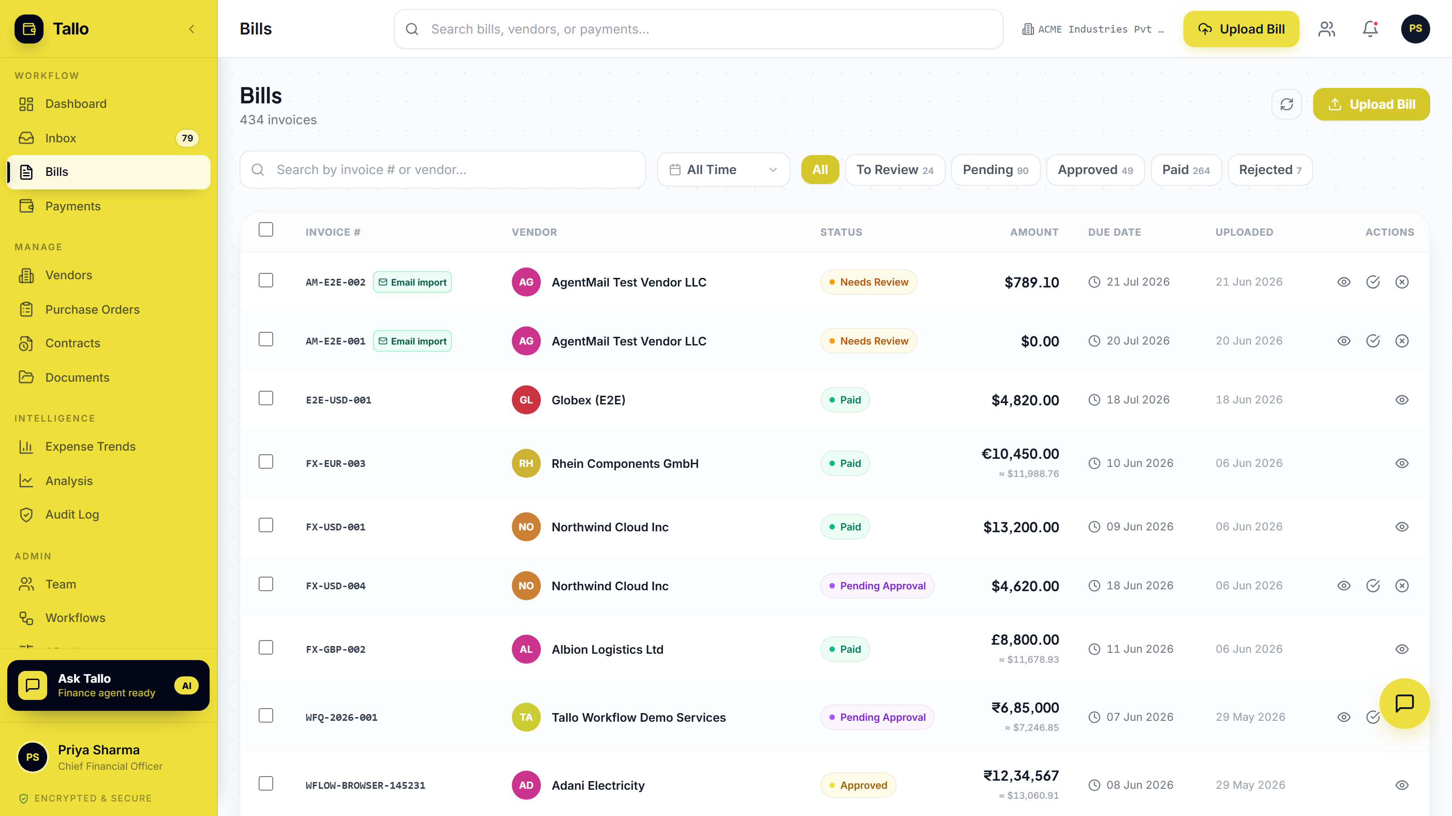Image resolution: width=1452 pixels, height=816 pixels.
Task: Show Rejected bills tab
Action: (1270, 170)
